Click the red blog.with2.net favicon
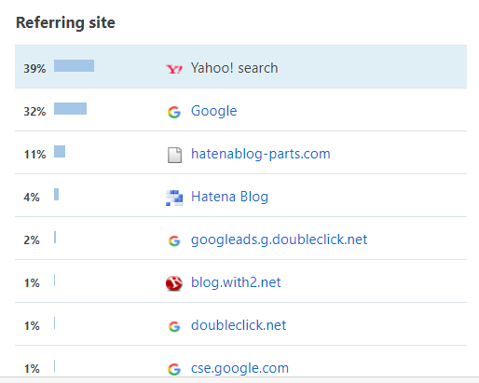 click(x=174, y=283)
